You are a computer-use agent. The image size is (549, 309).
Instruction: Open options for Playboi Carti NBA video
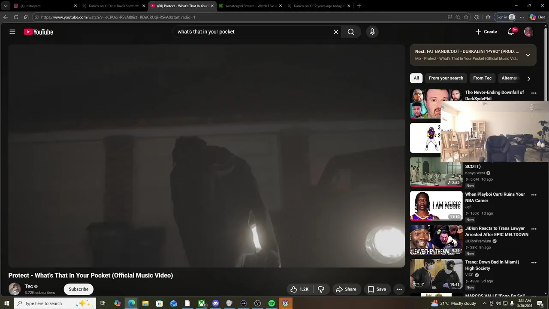[x=534, y=195]
